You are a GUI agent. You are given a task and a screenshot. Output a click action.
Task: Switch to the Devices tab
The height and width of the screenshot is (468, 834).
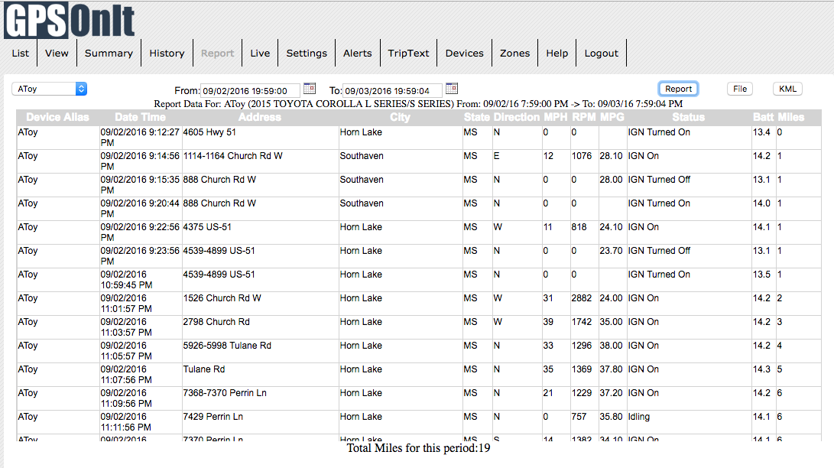pyautogui.click(x=464, y=54)
